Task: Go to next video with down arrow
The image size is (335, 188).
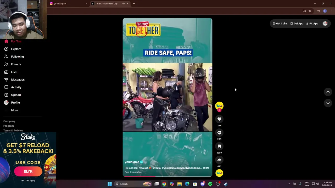Action: 328,103
